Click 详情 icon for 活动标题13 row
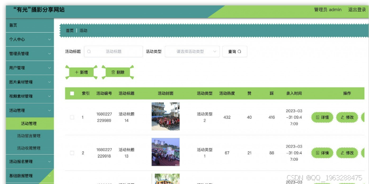 pyautogui.click(x=317, y=153)
